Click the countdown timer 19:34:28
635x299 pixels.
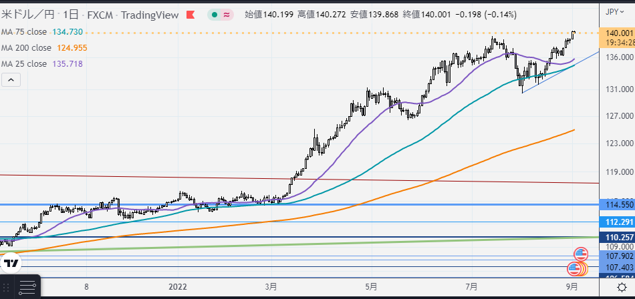[x=620, y=42]
